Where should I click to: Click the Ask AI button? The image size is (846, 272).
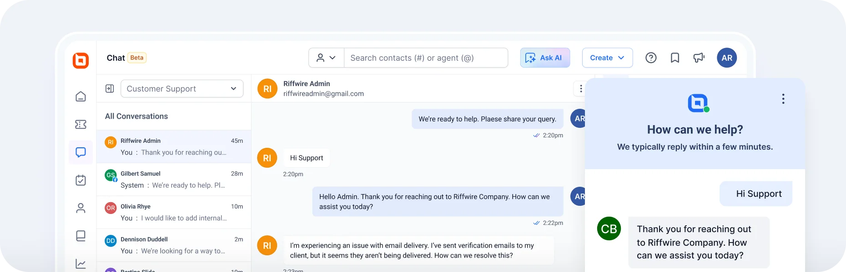(x=545, y=58)
